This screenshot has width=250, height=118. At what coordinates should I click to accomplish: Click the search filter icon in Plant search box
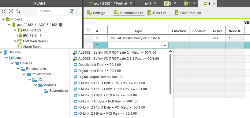(x=72, y=11)
